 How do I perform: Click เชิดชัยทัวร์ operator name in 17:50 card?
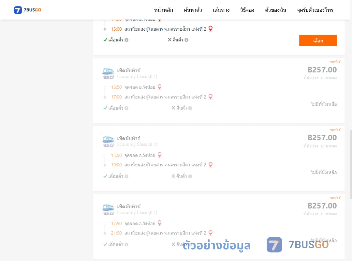(x=129, y=207)
